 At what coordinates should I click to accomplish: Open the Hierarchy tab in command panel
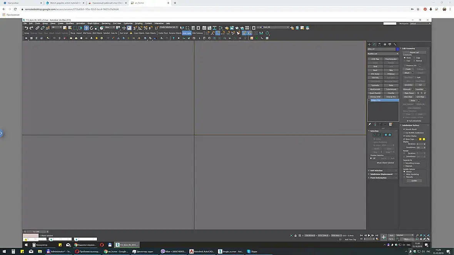[380, 44]
